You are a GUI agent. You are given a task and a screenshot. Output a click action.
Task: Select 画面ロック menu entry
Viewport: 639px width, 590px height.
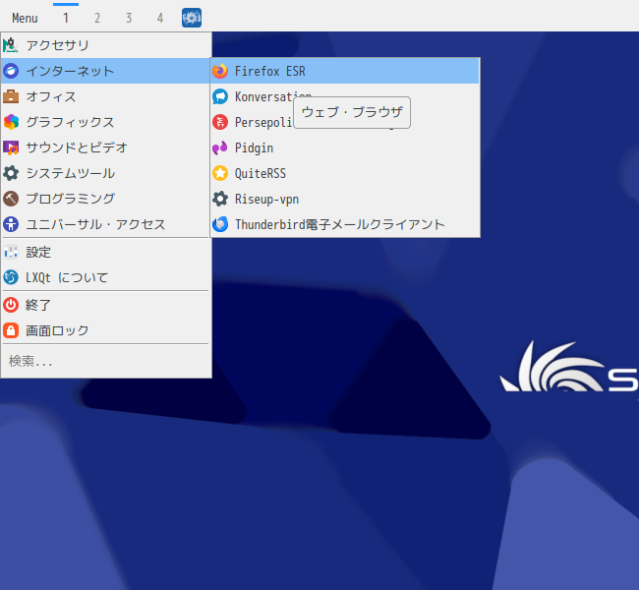tap(105, 330)
